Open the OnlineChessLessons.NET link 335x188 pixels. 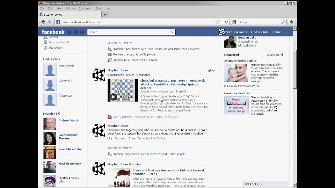click(144, 60)
